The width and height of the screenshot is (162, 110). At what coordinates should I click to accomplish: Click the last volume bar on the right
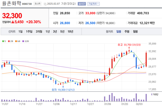[146, 97]
